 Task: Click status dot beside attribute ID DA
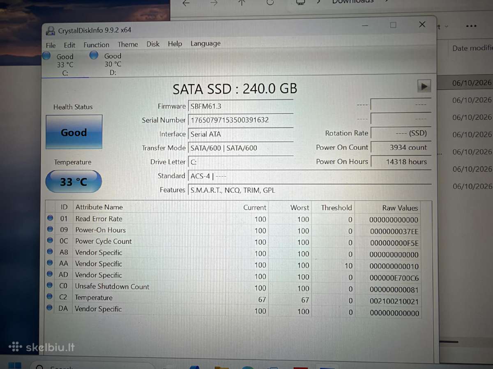(50, 307)
